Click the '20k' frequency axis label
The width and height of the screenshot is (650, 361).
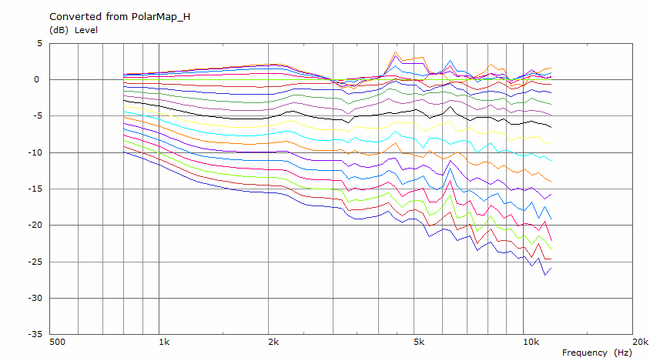click(x=640, y=343)
